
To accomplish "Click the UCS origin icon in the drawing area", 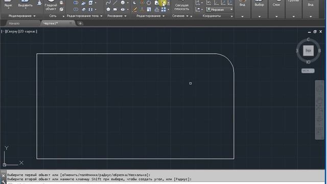I will tap(5, 165).
